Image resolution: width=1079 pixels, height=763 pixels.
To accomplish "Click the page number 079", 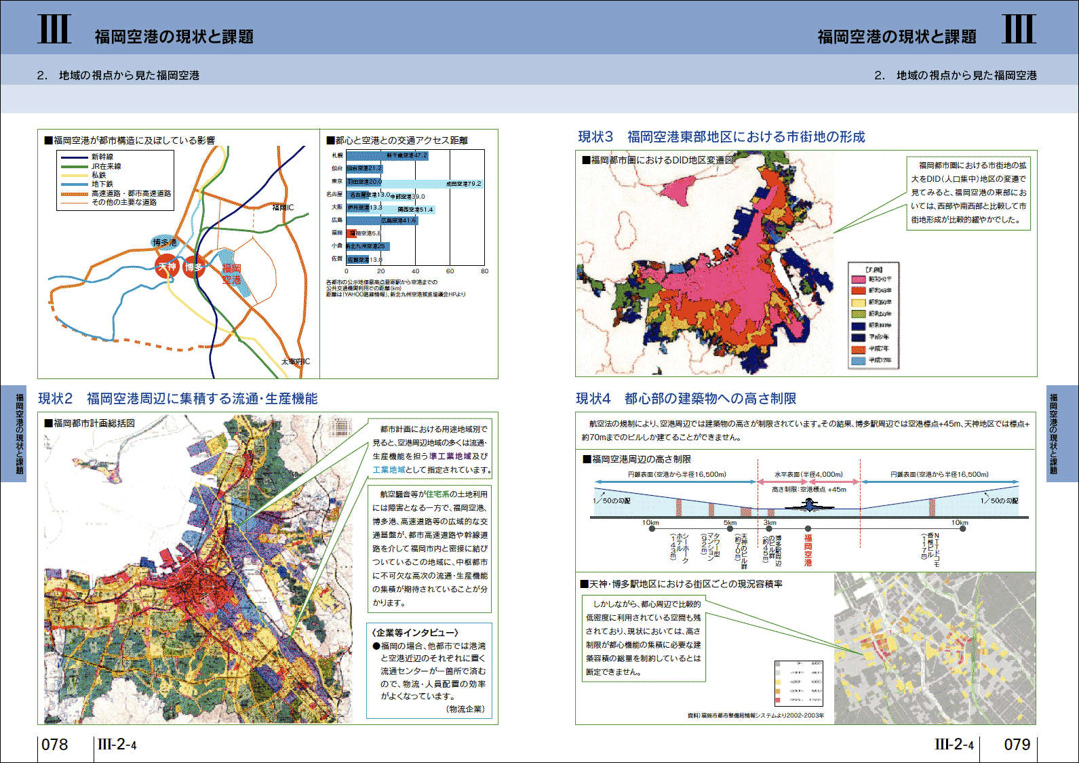I will [1017, 745].
